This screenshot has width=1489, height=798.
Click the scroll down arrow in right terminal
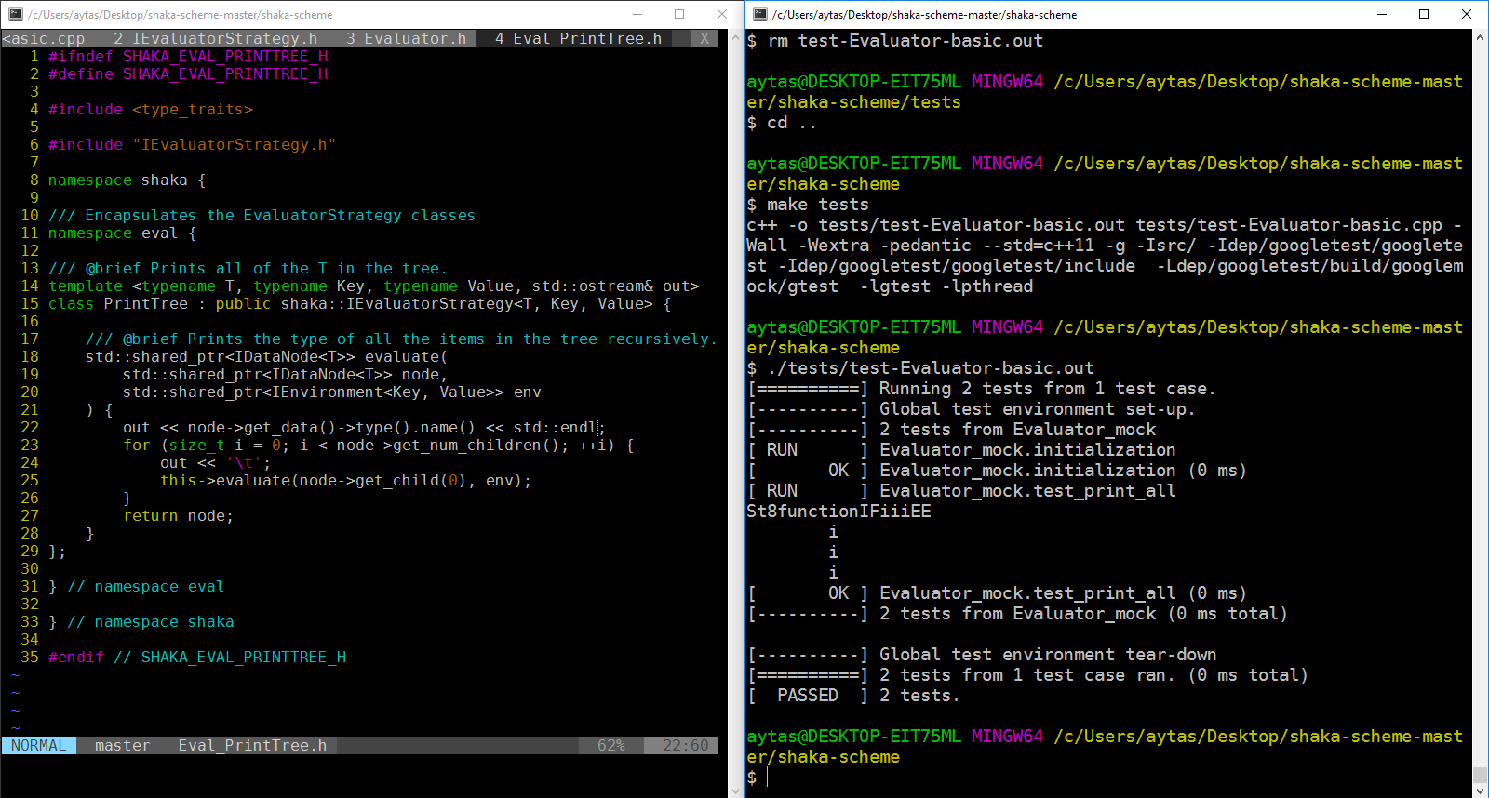[1481, 790]
